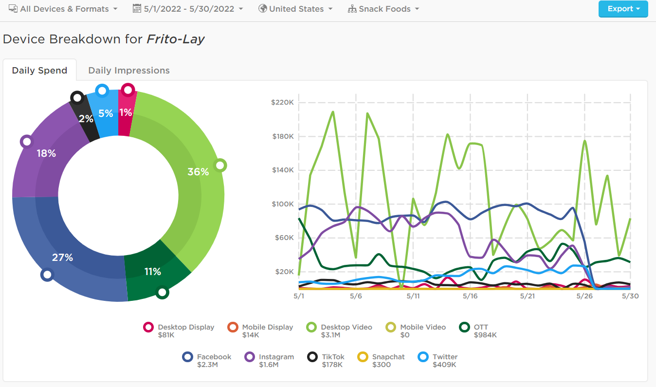Toggle the TikTok legend series
The height and width of the screenshot is (387, 656).
tap(326, 361)
